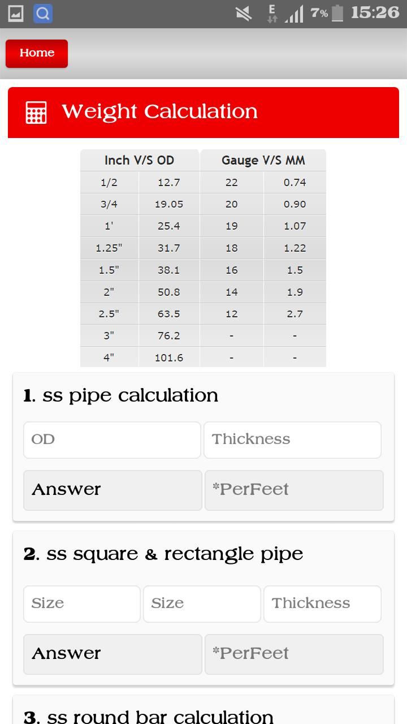Tap the Inch V/S OD table header
The height and width of the screenshot is (724, 407).
tap(140, 161)
